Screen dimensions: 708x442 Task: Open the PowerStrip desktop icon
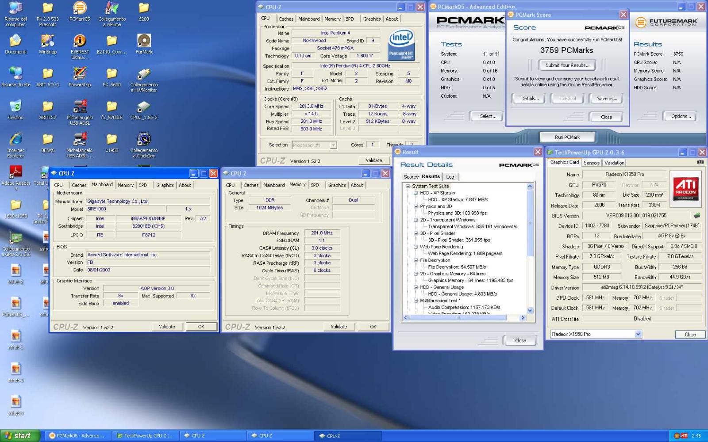click(80, 77)
